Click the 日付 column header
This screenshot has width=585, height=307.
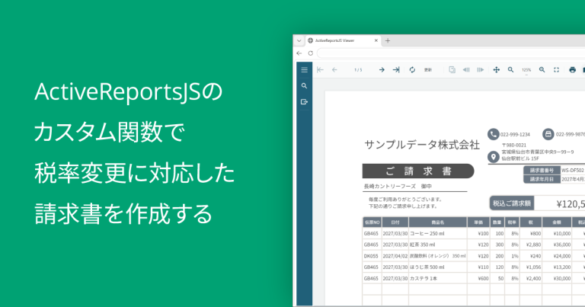click(395, 222)
